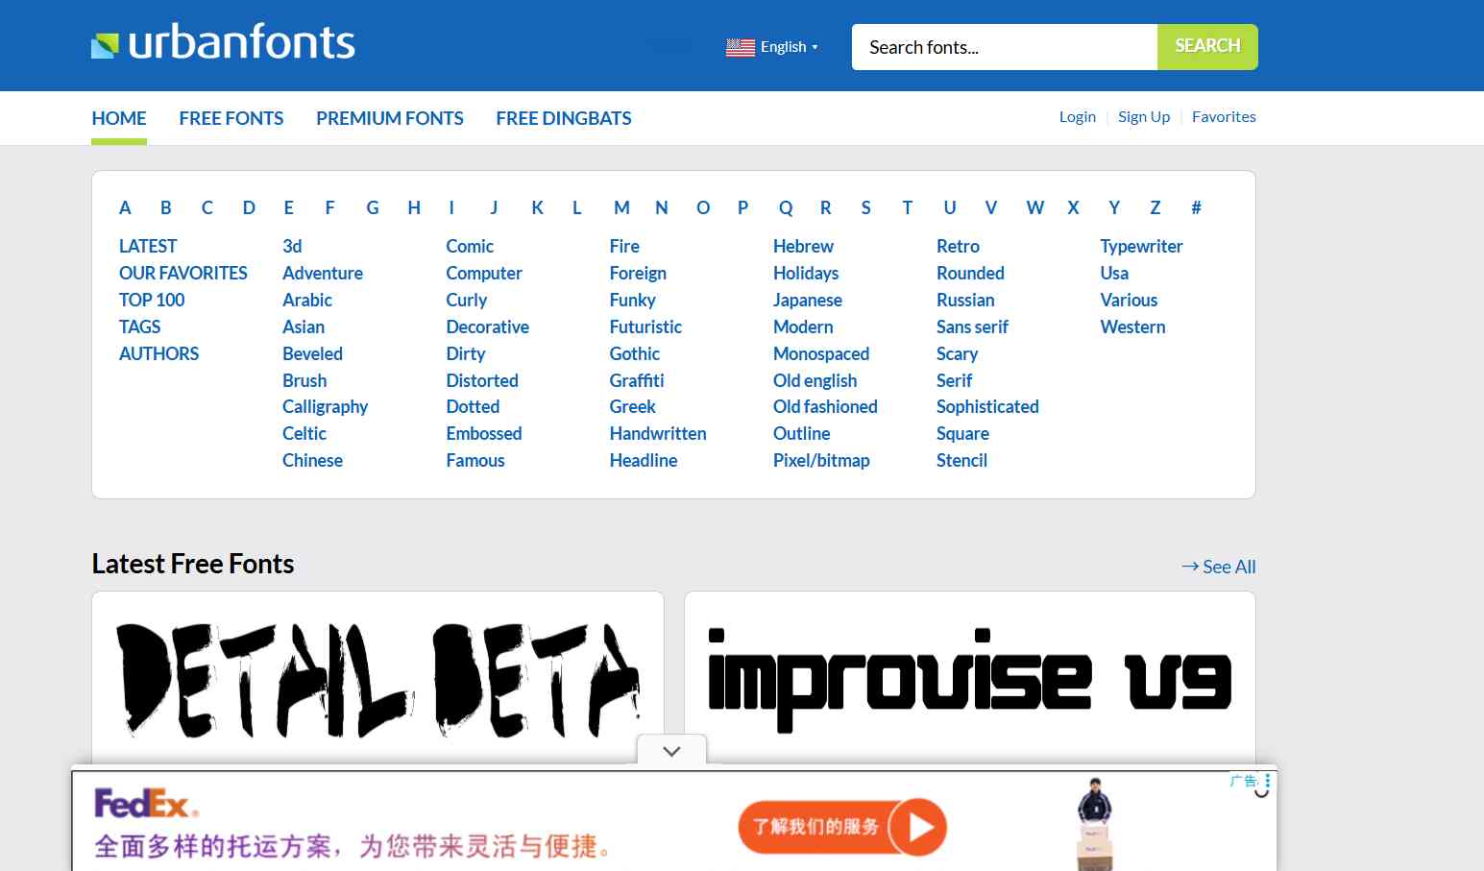
Task: Open the English language dropdown
Action: pyautogui.click(x=785, y=46)
